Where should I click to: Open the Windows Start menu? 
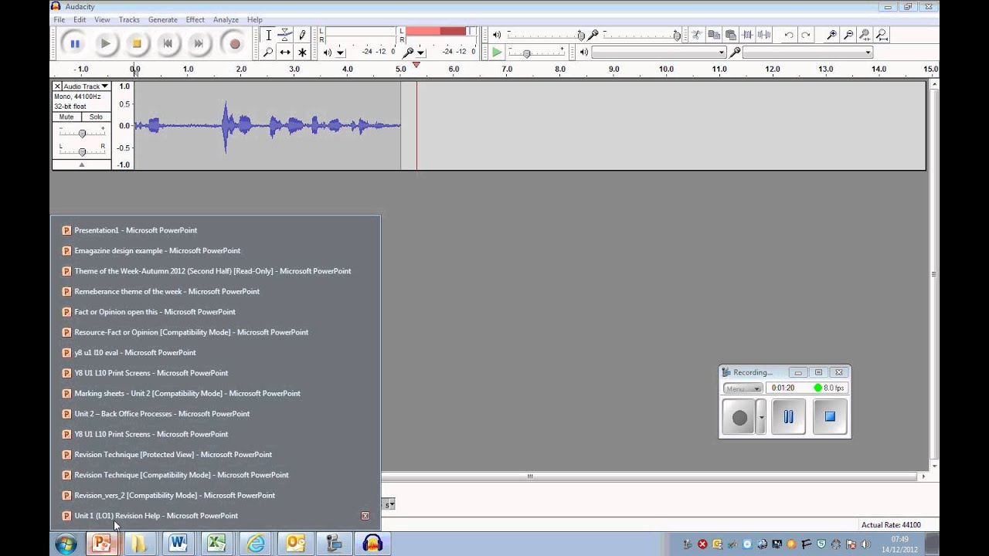coord(66,544)
